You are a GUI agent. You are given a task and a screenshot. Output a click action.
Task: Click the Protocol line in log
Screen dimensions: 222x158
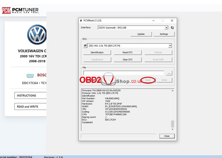[x=100, y=93]
